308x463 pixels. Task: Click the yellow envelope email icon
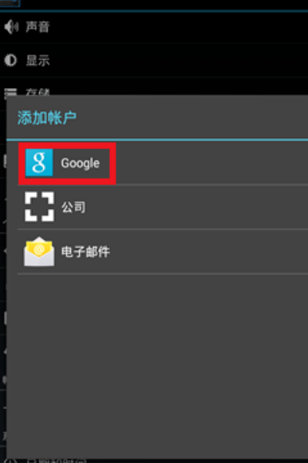[x=39, y=252]
